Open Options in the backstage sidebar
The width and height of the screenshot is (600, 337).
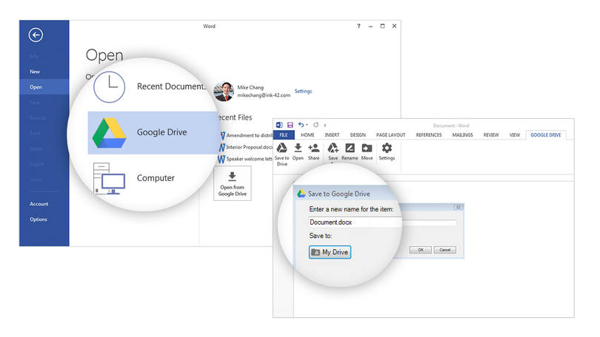click(x=39, y=219)
